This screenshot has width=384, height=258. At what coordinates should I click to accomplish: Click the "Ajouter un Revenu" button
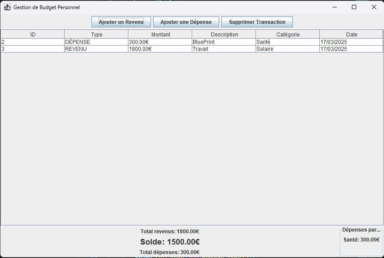(121, 22)
